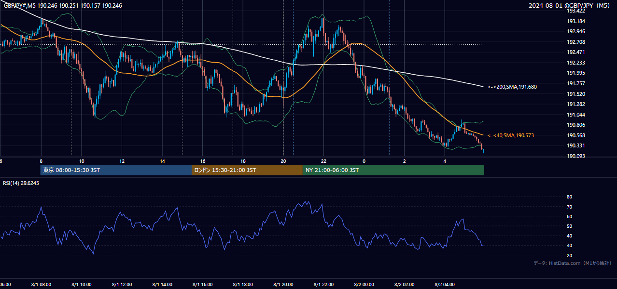
Task: Click price axis value 192.708
Action: pos(575,42)
